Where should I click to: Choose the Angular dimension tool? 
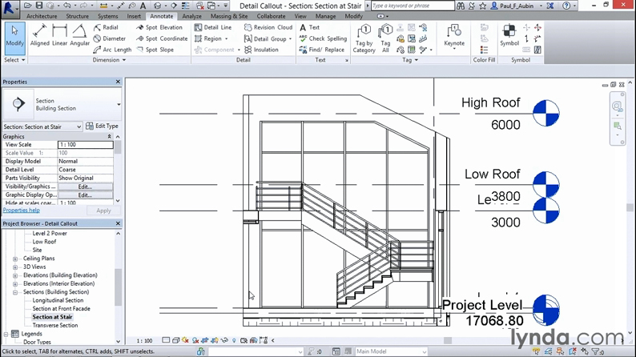coord(80,36)
